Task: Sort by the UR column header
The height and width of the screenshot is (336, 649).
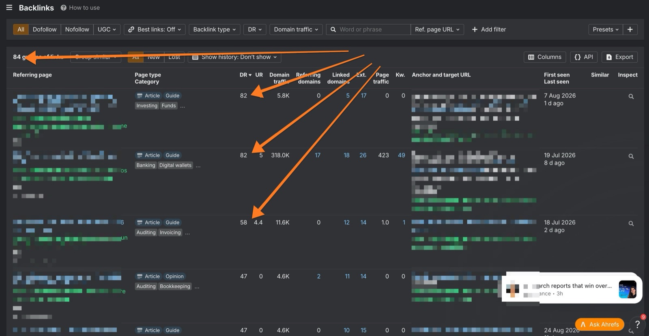Action: pyautogui.click(x=259, y=75)
